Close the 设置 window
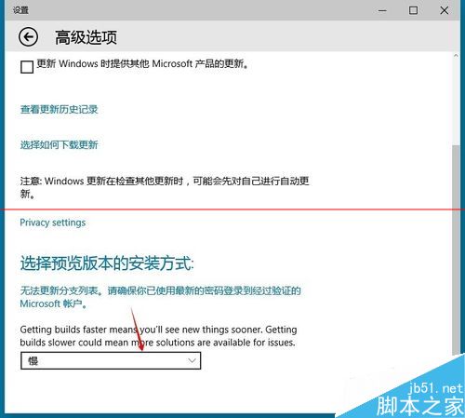The image size is (465, 418). click(445, 10)
